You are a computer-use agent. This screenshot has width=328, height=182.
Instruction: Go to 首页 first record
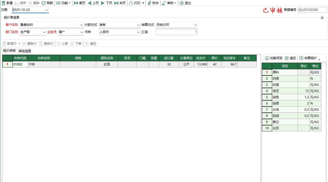[76, 3]
